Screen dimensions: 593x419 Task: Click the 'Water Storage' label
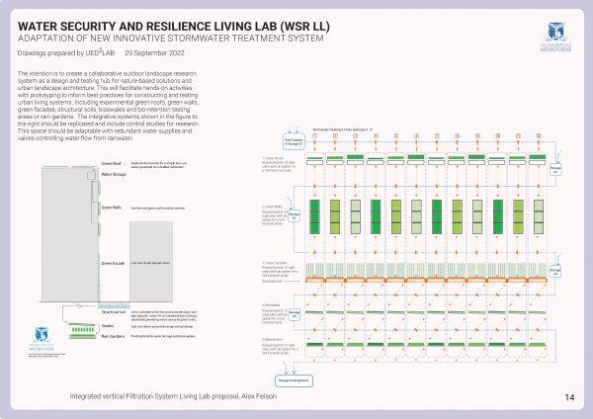click(x=114, y=174)
